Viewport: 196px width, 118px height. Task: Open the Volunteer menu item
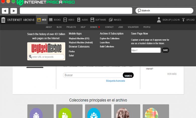(133, 27)
